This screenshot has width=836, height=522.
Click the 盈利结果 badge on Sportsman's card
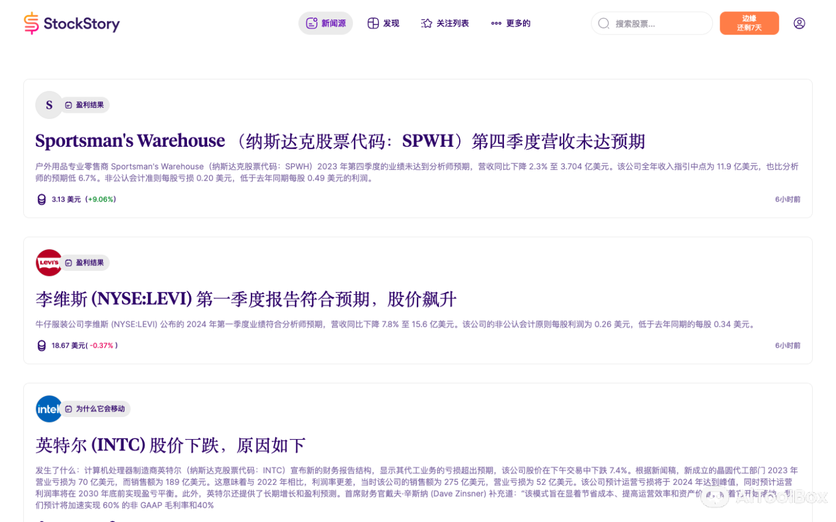pyautogui.click(x=85, y=104)
